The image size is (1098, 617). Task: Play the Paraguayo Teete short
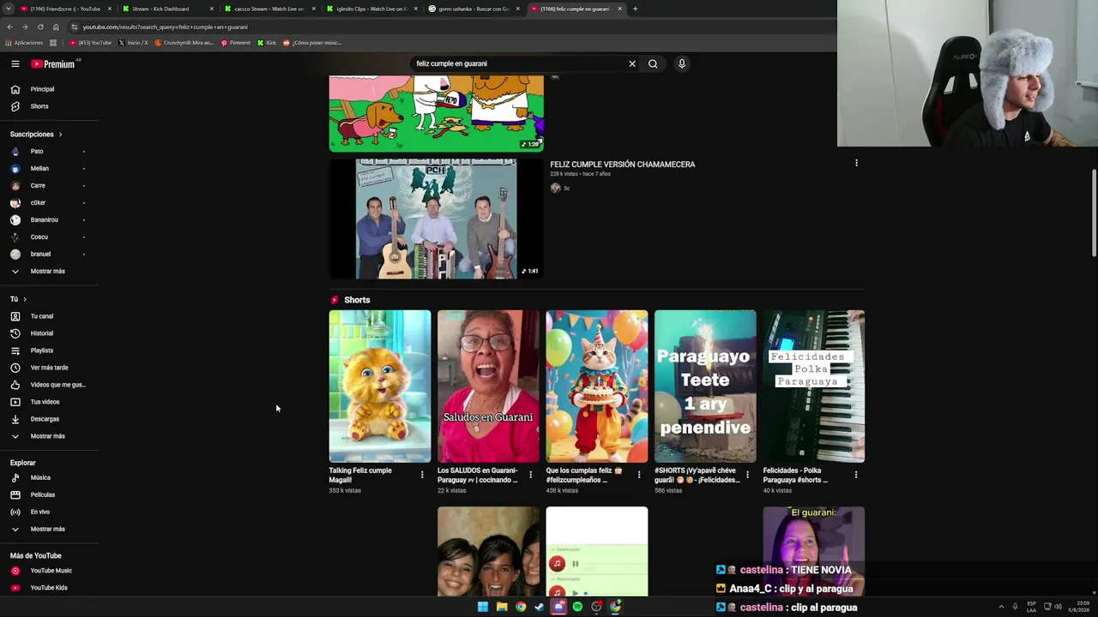(705, 386)
